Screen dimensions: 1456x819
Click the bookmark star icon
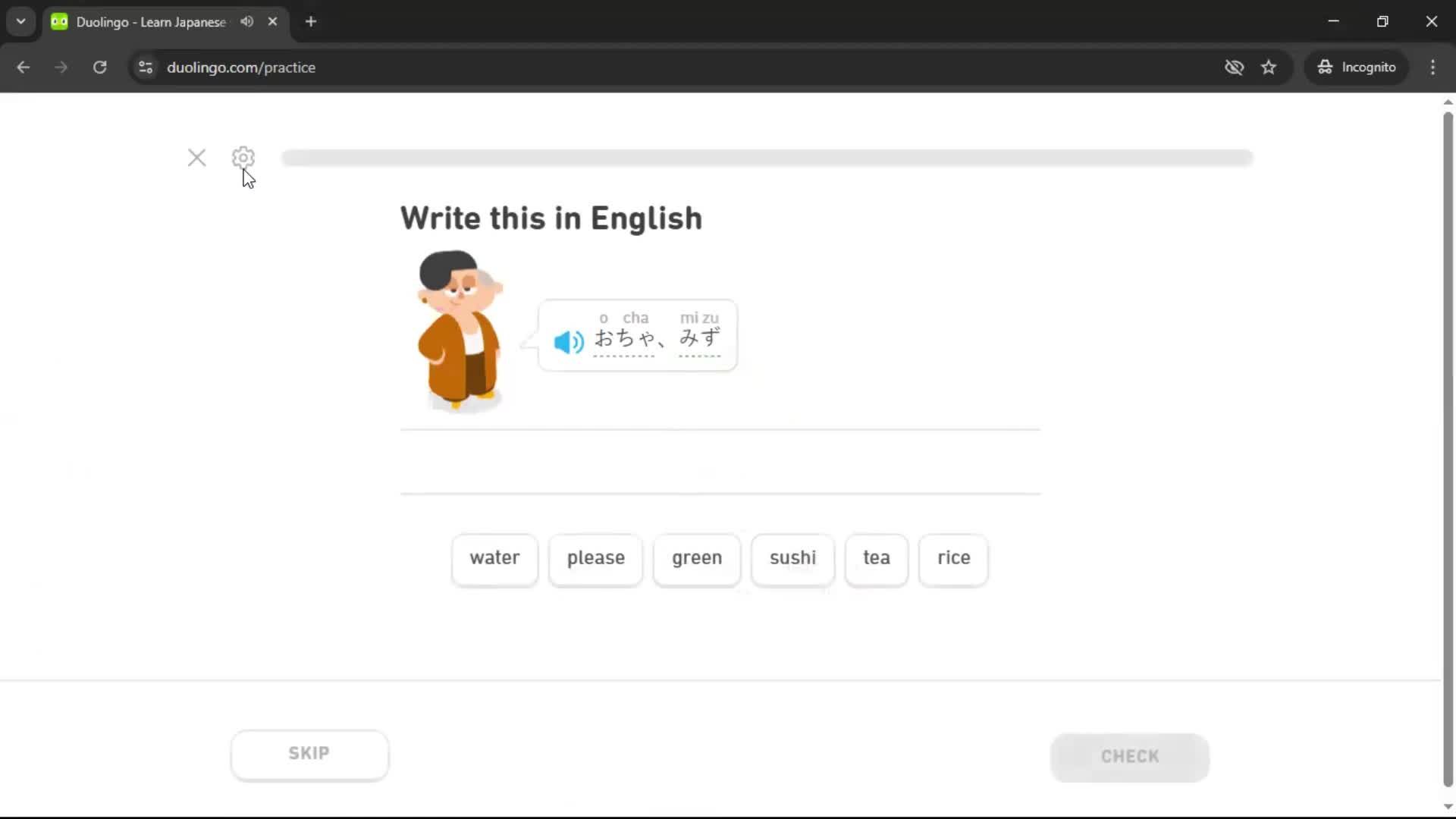click(1269, 67)
